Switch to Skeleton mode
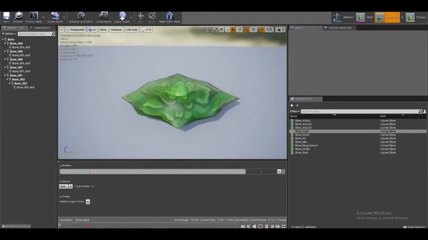 (x=343, y=17)
